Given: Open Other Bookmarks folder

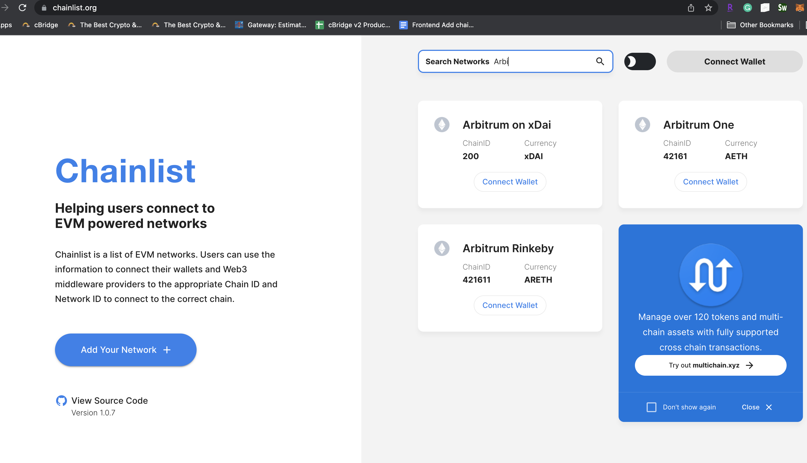Looking at the screenshot, I should [x=760, y=25].
